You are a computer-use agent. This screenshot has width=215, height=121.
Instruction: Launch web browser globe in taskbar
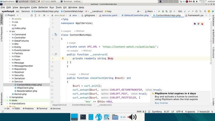click(x=99, y=117)
